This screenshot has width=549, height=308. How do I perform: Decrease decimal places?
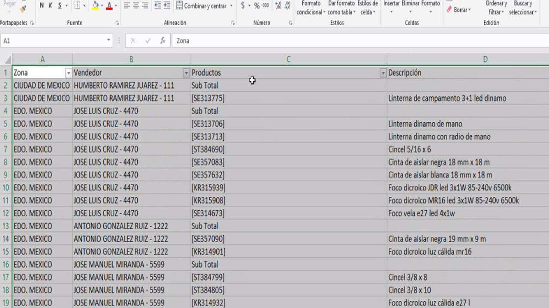pyautogui.click(x=287, y=6)
